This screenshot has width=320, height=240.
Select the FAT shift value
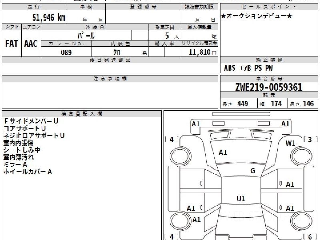click(x=11, y=44)
